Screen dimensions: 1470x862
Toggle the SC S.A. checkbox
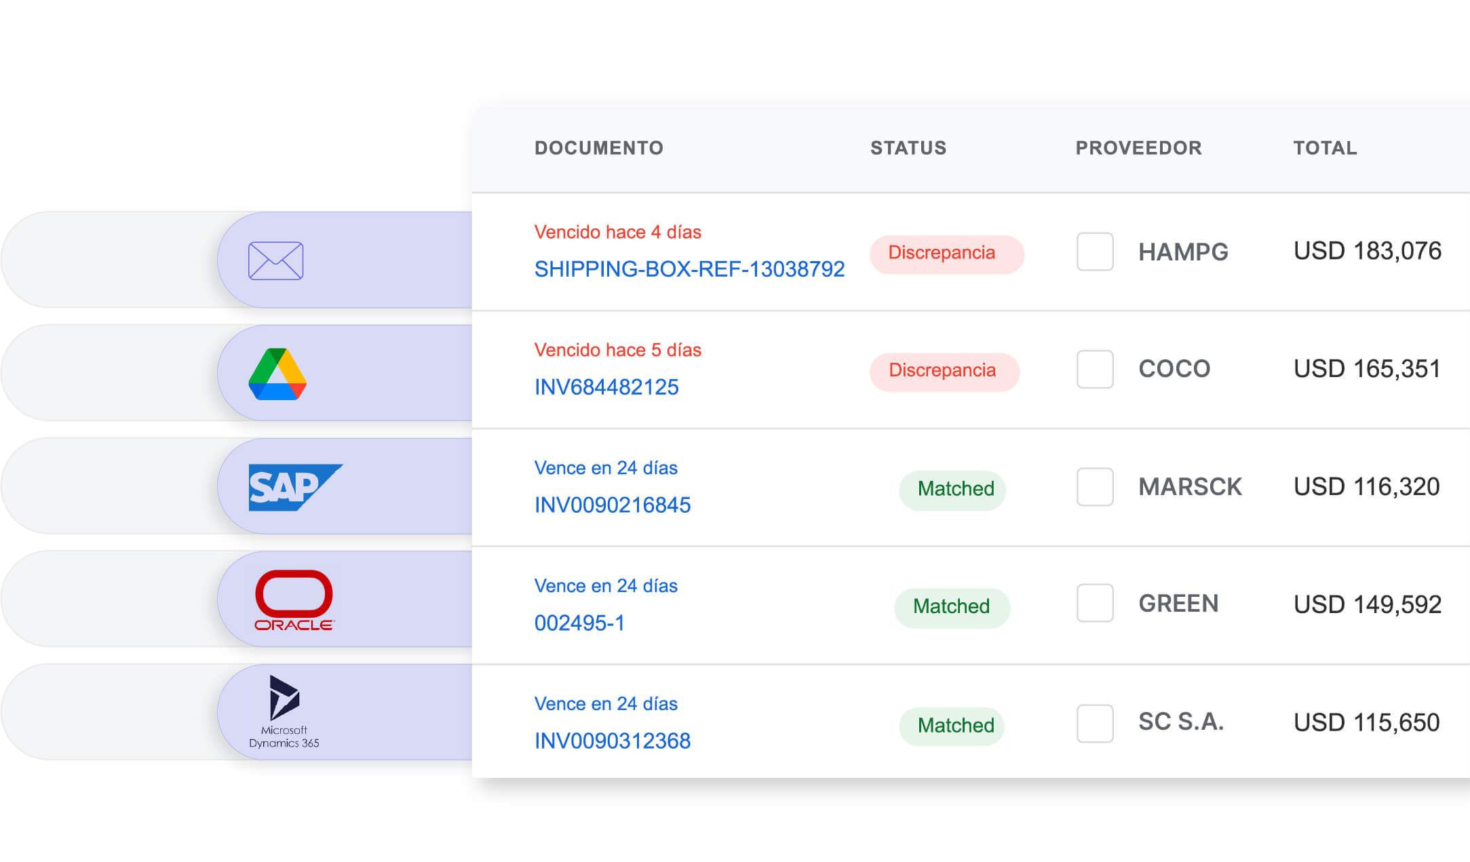tap(1095, 723)
